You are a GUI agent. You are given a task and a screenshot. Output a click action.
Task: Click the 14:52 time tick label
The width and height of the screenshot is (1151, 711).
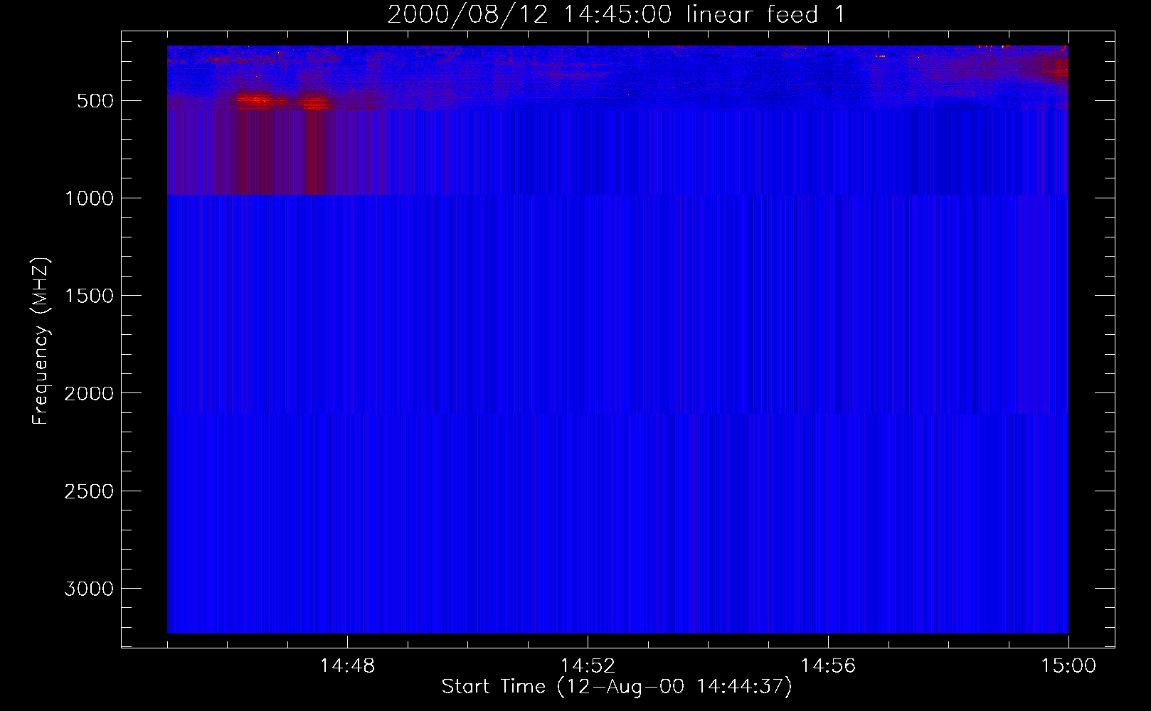click(588, 666)
